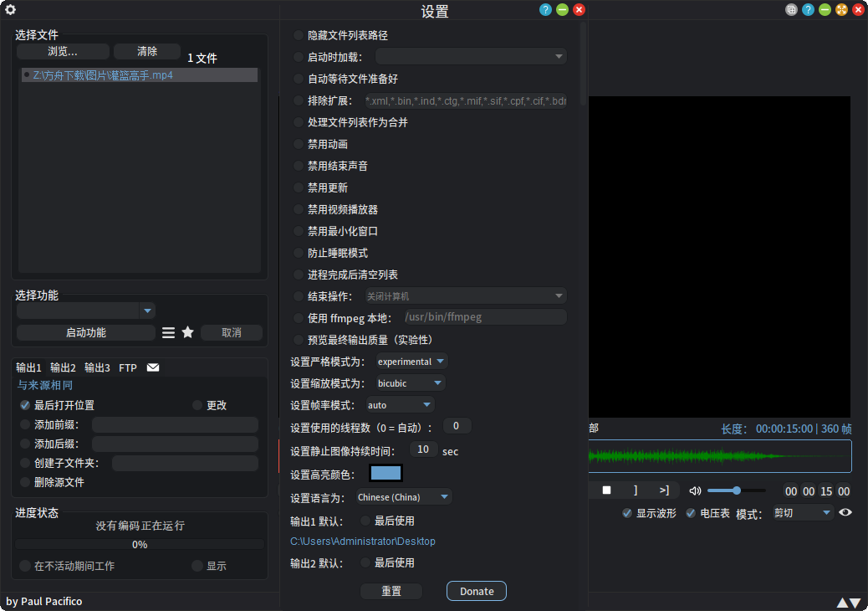Click the function list hamburger icon
Image resolution: width=868 pixels, height=611 pixels.
168,331
